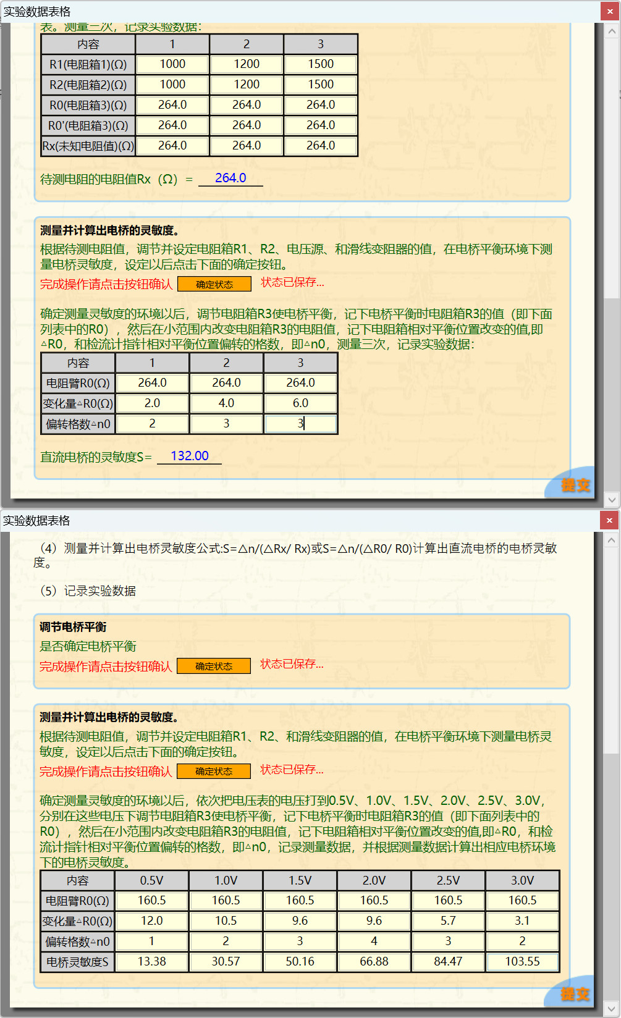Click the R1(电阻箱1) field showing 1000
The image size is (621, 1018).
(172, 64)
